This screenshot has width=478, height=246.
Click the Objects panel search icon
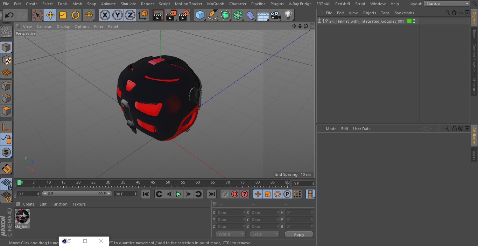pos(447,13)
